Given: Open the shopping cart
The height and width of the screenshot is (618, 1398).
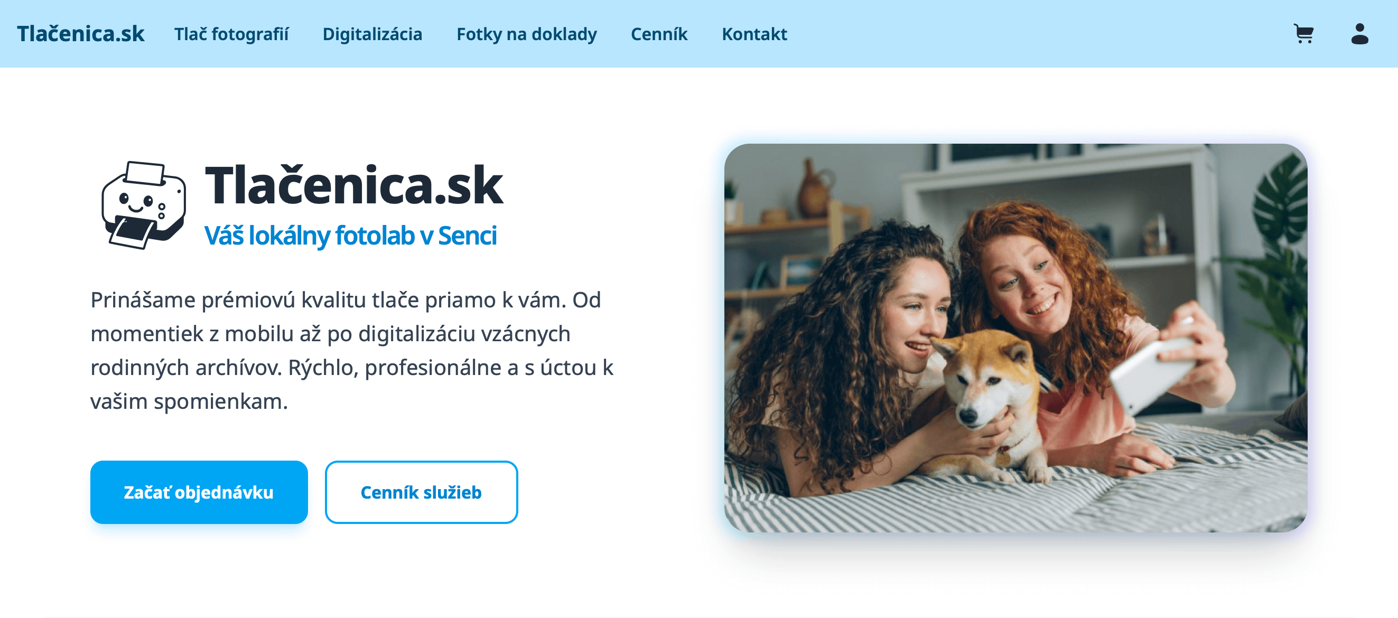Looking at the screenshot, I should tap(1303, 34).
